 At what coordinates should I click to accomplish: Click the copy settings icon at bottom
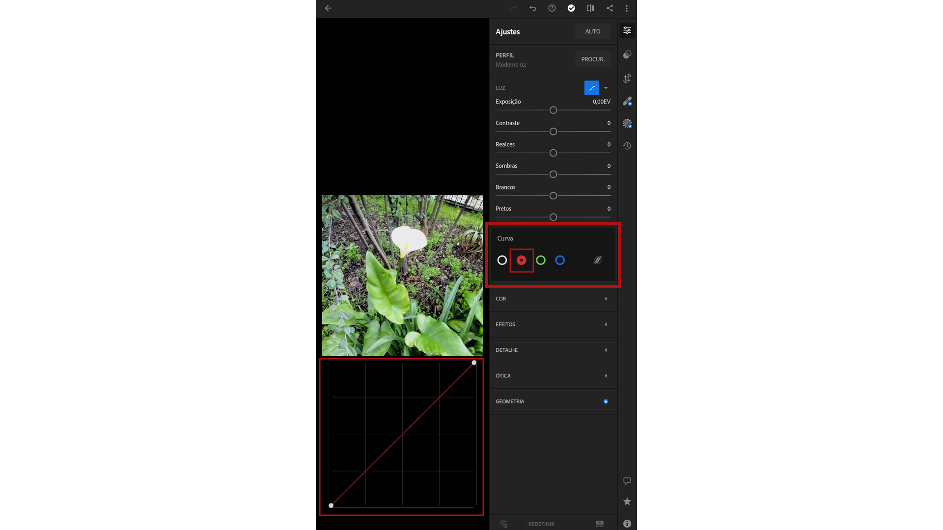coord(503,524)
